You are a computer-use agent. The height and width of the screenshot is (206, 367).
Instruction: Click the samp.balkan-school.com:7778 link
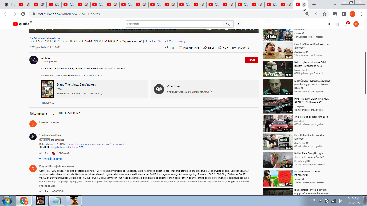point(67,148)
